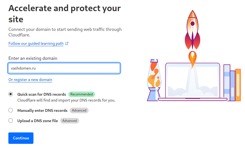The width and height of the screenshot is (245, 148).
Task: Click the green Recommended badge
Action: 81,94
